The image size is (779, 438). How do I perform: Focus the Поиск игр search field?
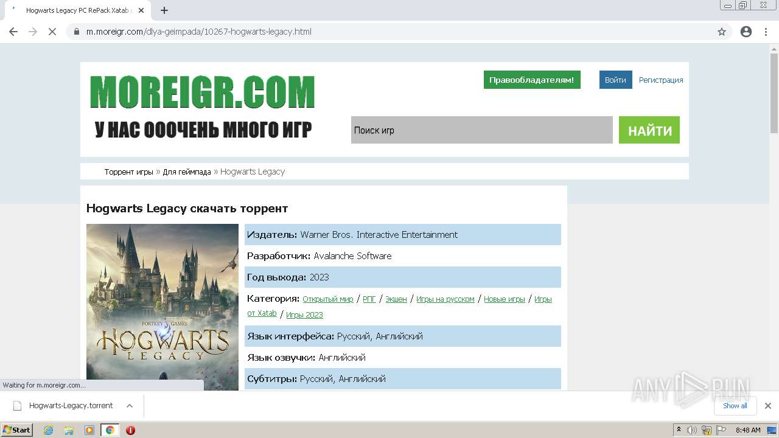coord(481,130)
